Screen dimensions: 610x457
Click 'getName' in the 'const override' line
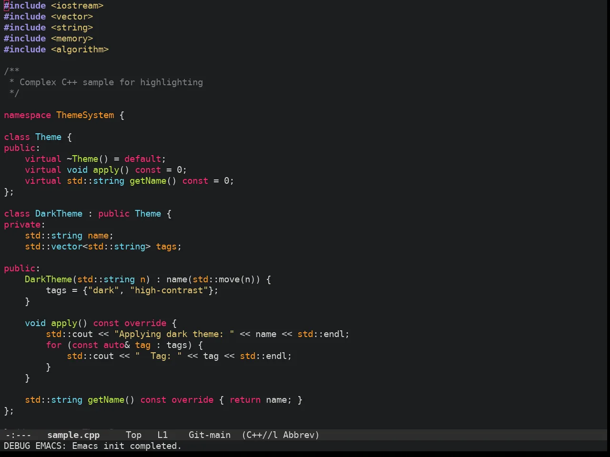tap(106, 400)
